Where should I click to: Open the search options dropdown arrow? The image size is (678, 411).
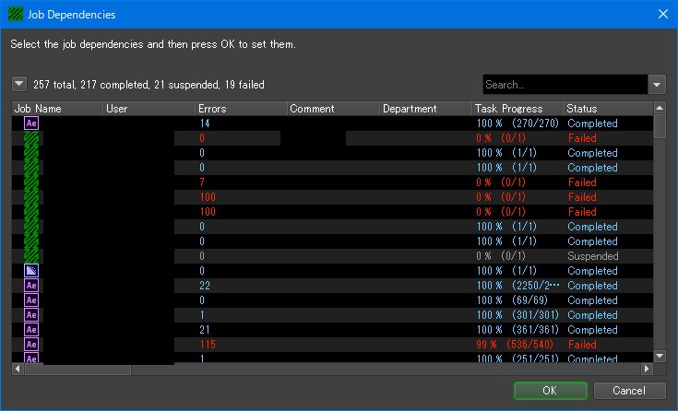pyautogui.click(x=657, y=84)
